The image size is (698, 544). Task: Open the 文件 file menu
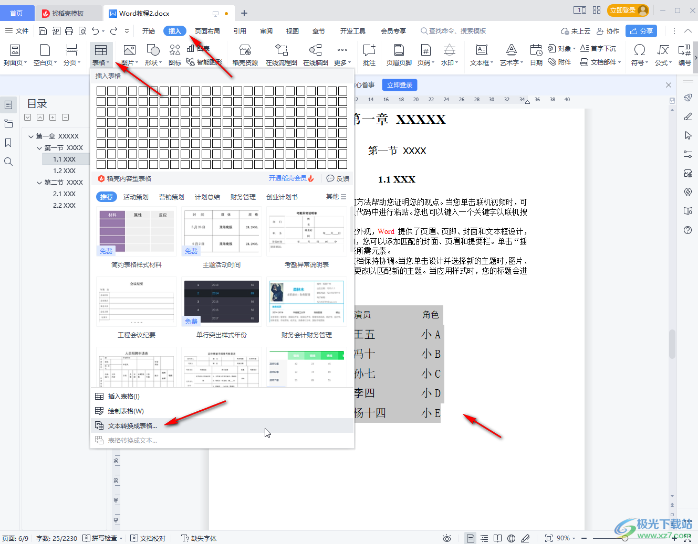[x=17, y=31]
